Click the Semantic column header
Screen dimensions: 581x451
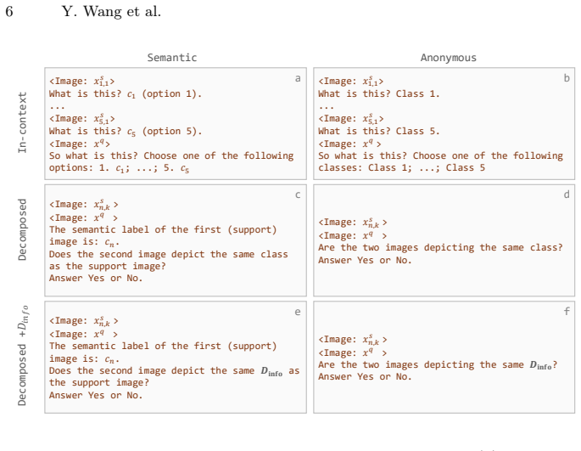pyautogui.click(x=172, y=58)
